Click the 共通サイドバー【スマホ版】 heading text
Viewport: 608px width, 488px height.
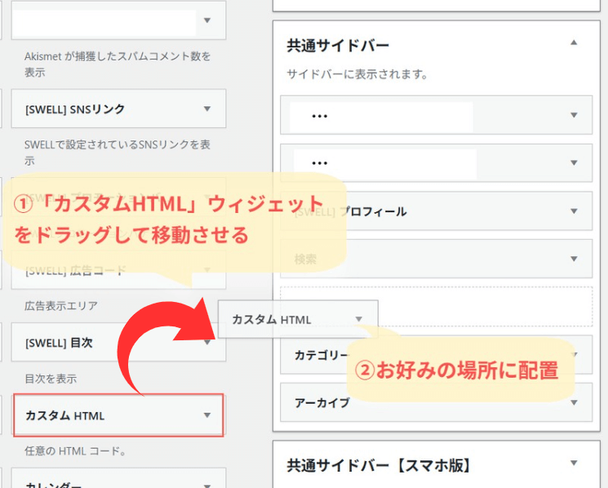coord(378,465)
